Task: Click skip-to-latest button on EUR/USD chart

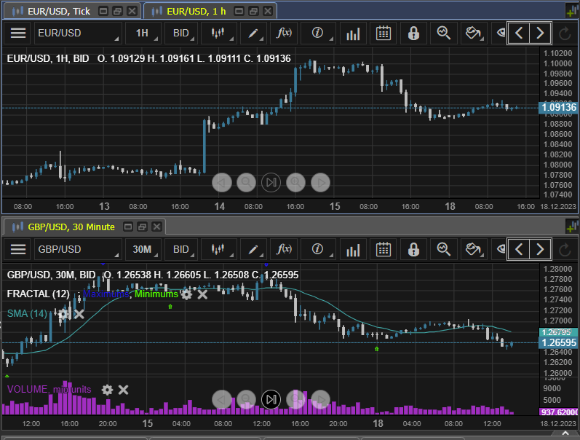Action: (271, 183)
